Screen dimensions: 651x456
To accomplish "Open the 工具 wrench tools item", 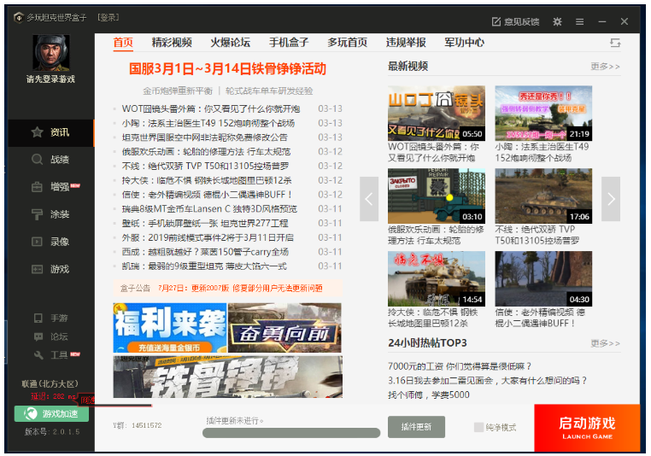I will (x=51, y=355).
